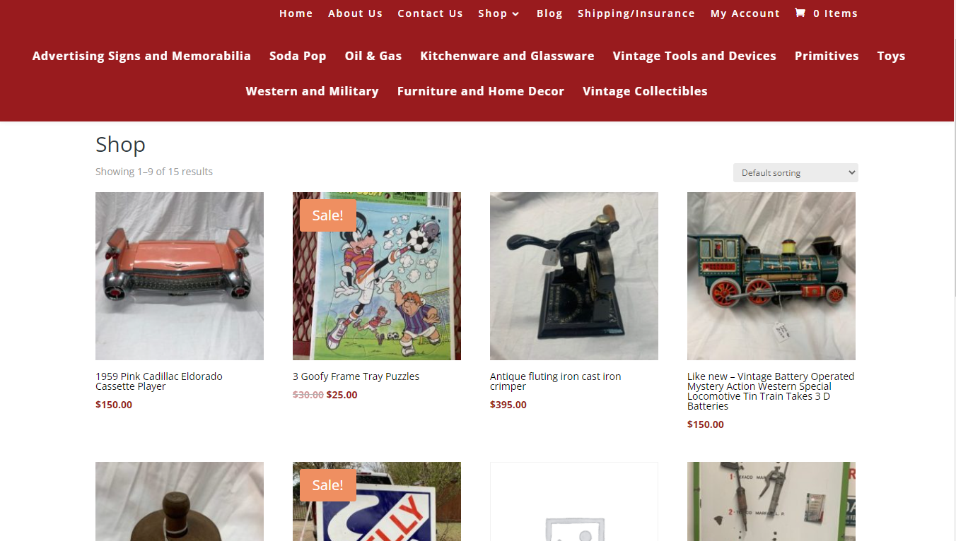956x541 pixels.
Task: Open the shopping cart icon
Action: [800, 13]
